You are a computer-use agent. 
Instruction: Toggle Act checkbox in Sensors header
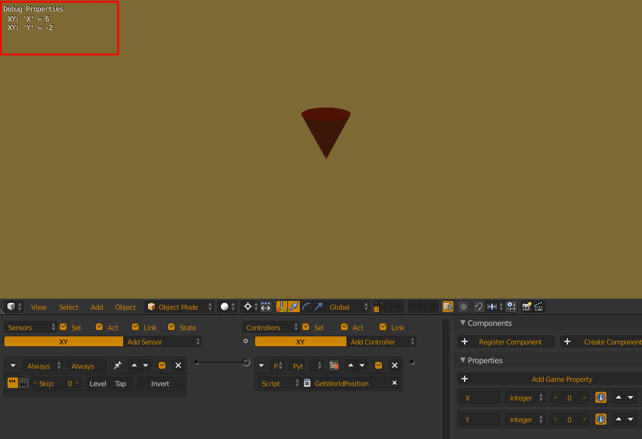click(x=99, y=327)
